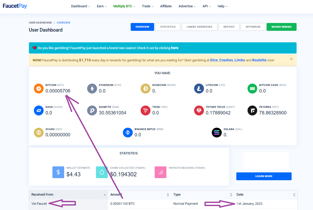Click the Solana coin icon
The image size is (313, 210).
217,132
